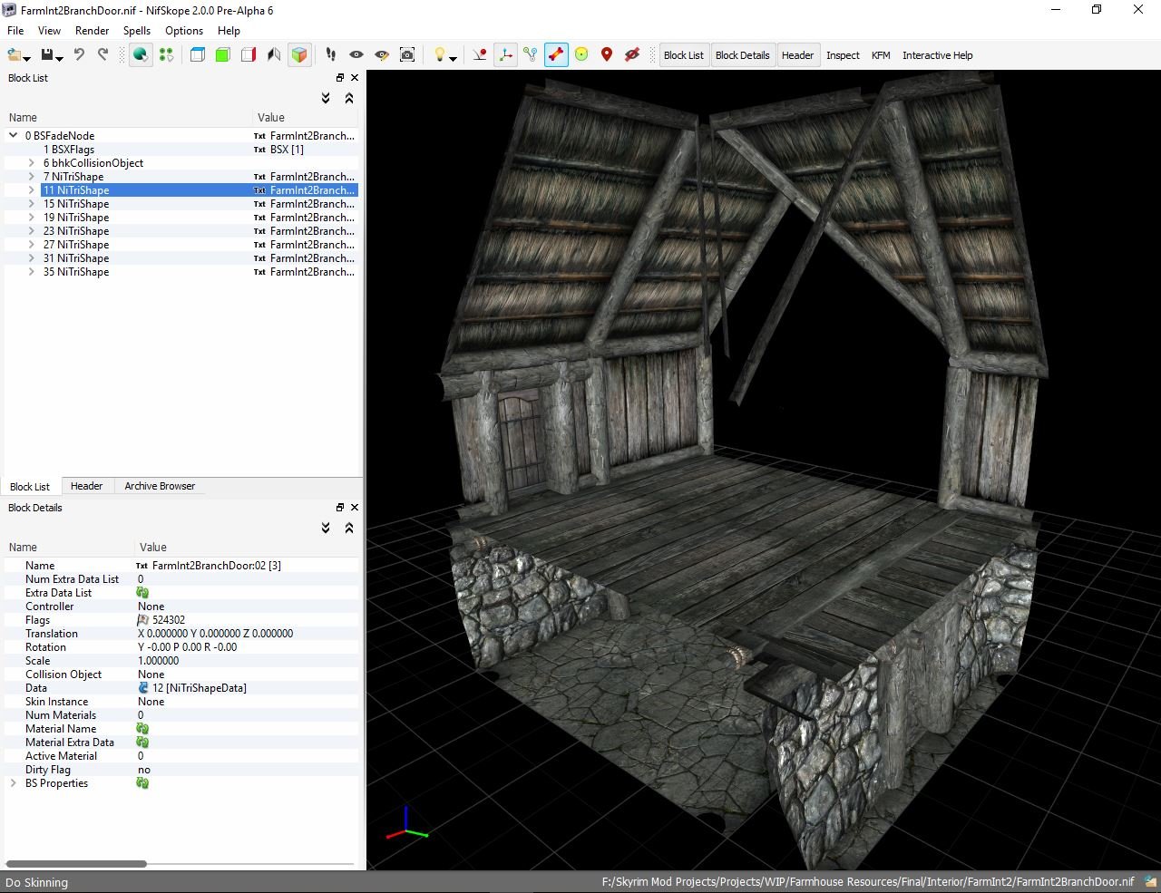Take a viewport screenshot with camera icon

[407, 55]
